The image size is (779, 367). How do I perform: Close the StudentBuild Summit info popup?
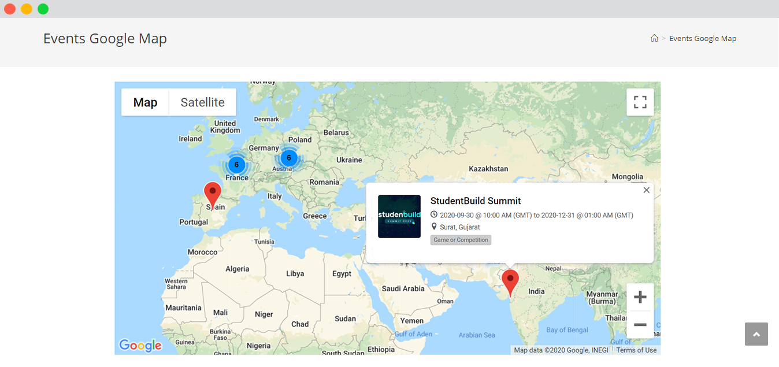646,190
